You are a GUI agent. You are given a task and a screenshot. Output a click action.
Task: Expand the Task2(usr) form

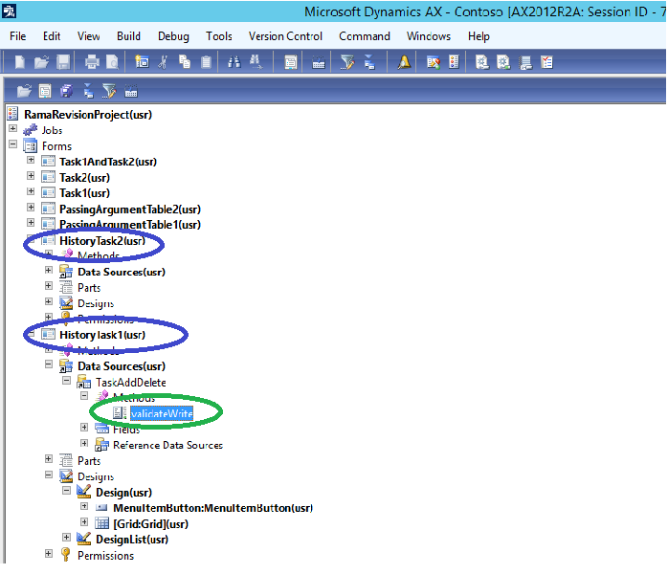click(31, 175)
